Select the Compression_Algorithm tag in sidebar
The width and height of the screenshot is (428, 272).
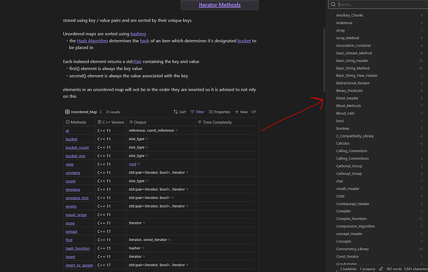pos(355,226)
